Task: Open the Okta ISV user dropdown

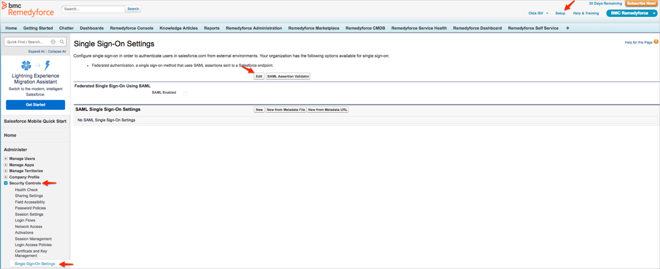Action: 538,13
